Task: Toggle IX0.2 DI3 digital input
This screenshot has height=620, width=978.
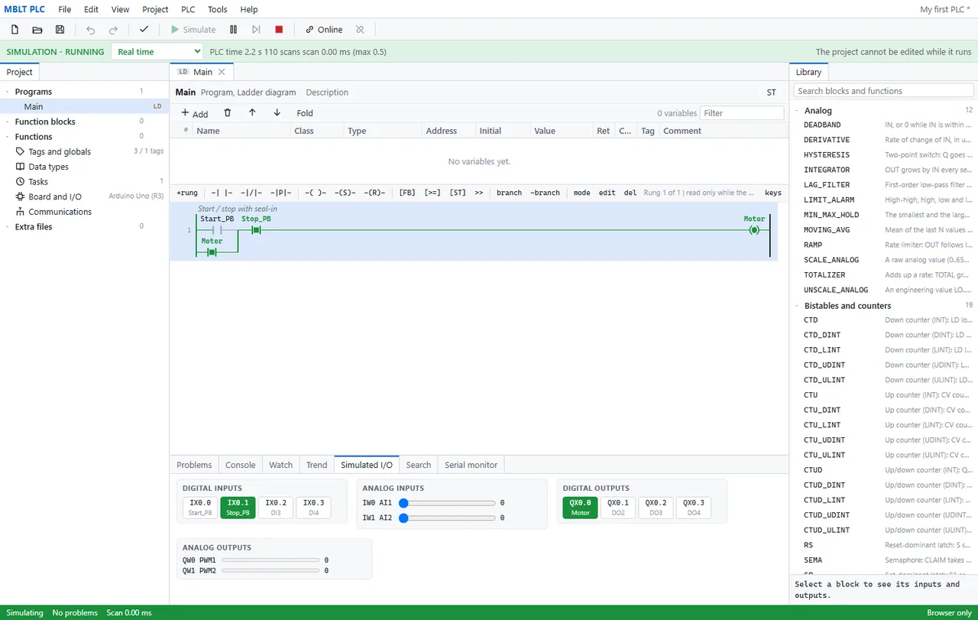Action: click(276, 508)
